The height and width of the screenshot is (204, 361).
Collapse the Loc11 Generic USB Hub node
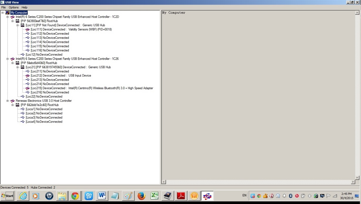pyautogui.click(x=18, y=25)
